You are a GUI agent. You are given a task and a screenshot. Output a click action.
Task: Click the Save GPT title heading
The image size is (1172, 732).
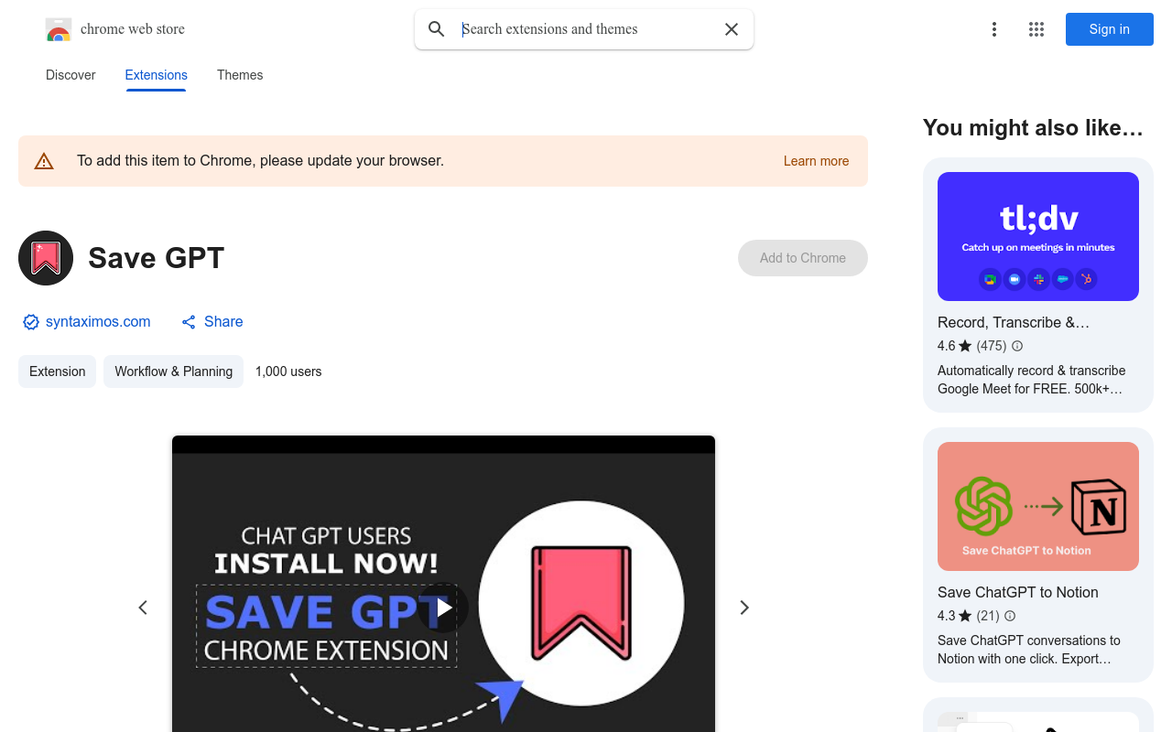157,258
